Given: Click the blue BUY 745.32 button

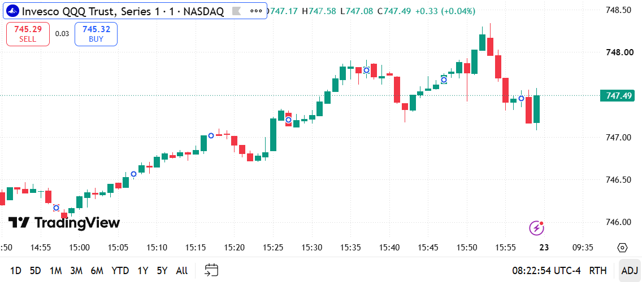Looking at the screenshot, I should pyautogui.click(x=96, y=34).
